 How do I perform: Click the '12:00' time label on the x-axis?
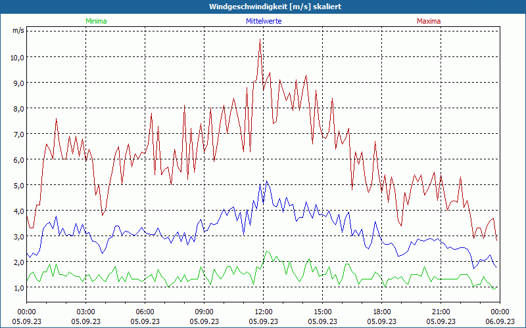click(264, 312)
